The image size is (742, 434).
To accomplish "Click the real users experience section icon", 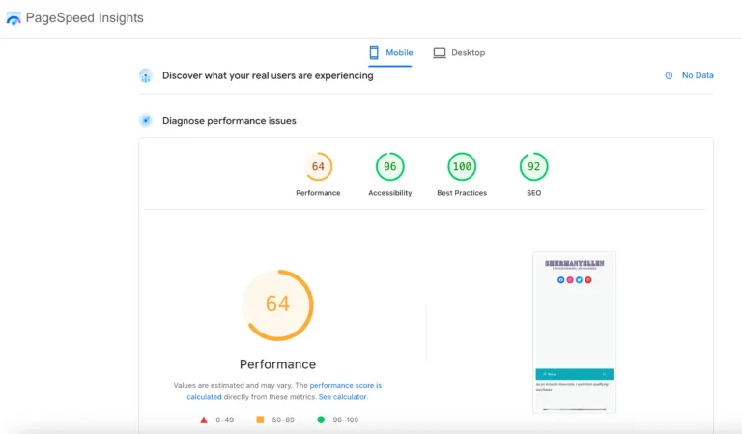I will pos(146,75).
